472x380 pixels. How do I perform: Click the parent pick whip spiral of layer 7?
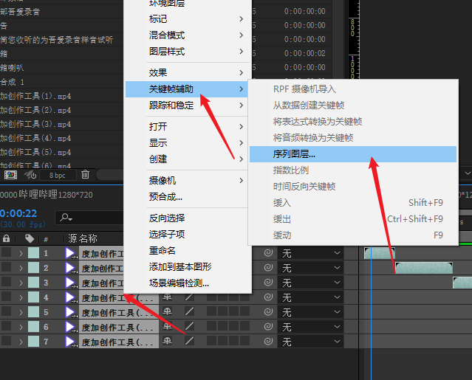pyautogui.click(x=268, y=341)
